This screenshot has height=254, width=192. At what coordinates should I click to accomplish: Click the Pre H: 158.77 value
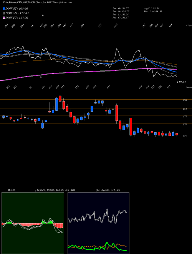(121, 12)
